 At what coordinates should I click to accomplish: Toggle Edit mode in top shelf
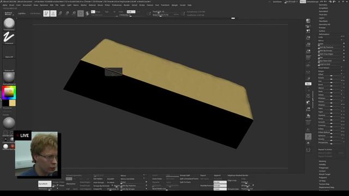tap(46, 14)
